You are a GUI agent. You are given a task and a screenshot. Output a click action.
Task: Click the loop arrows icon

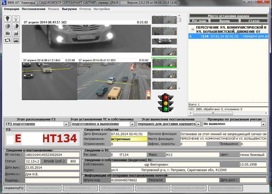(8, 40)
